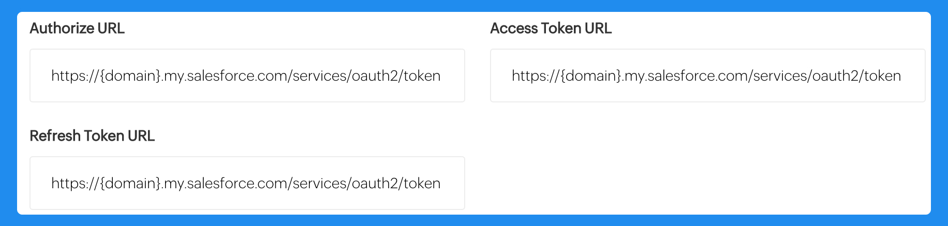The height and width of the screenshot is (226, 948).
Task: Place cursor on {domain} in Authorize URL field
Action: (130, 76)
